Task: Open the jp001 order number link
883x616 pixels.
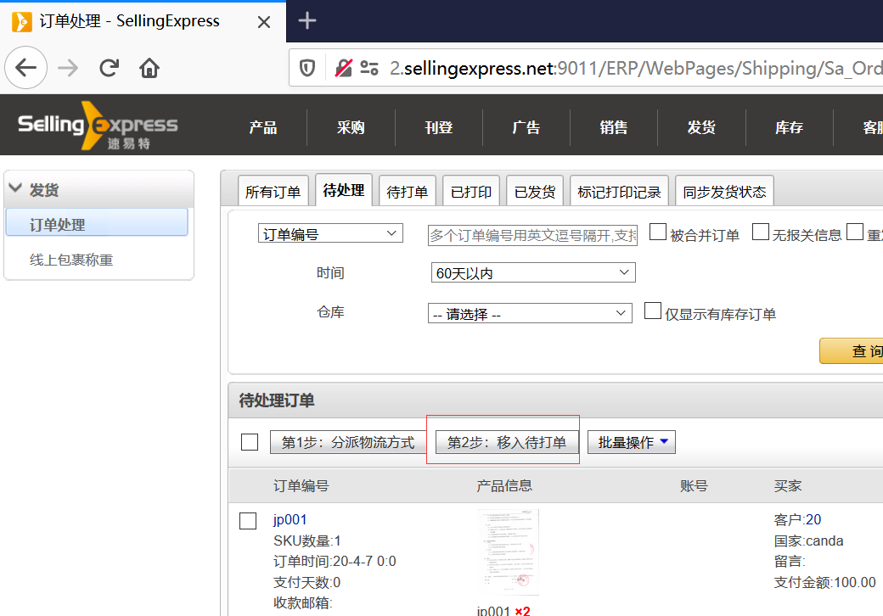Action: tap(290, 520)
